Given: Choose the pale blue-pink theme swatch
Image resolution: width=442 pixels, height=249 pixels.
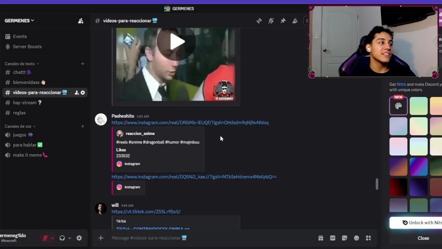Looking at the screenshot, I should point(398,126).
